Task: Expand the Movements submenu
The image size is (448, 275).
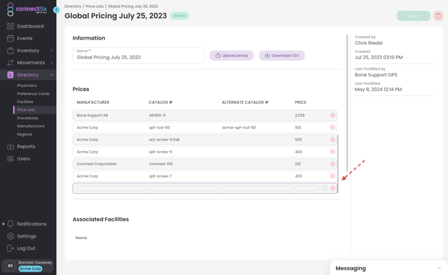Action: 51,63
